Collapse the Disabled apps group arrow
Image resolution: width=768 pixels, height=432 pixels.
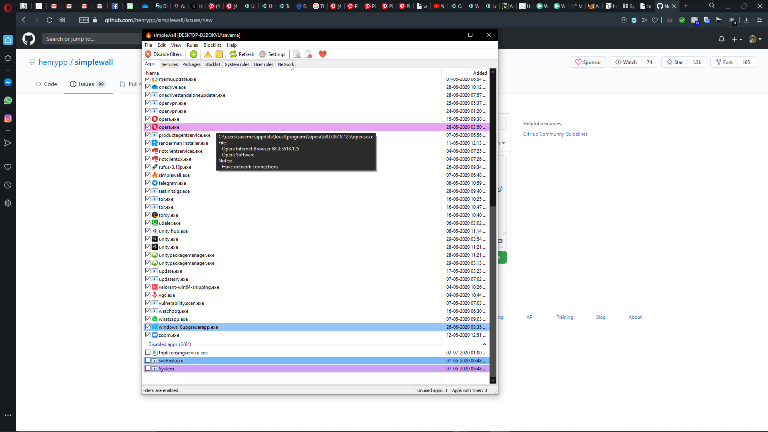click(485, 344)
